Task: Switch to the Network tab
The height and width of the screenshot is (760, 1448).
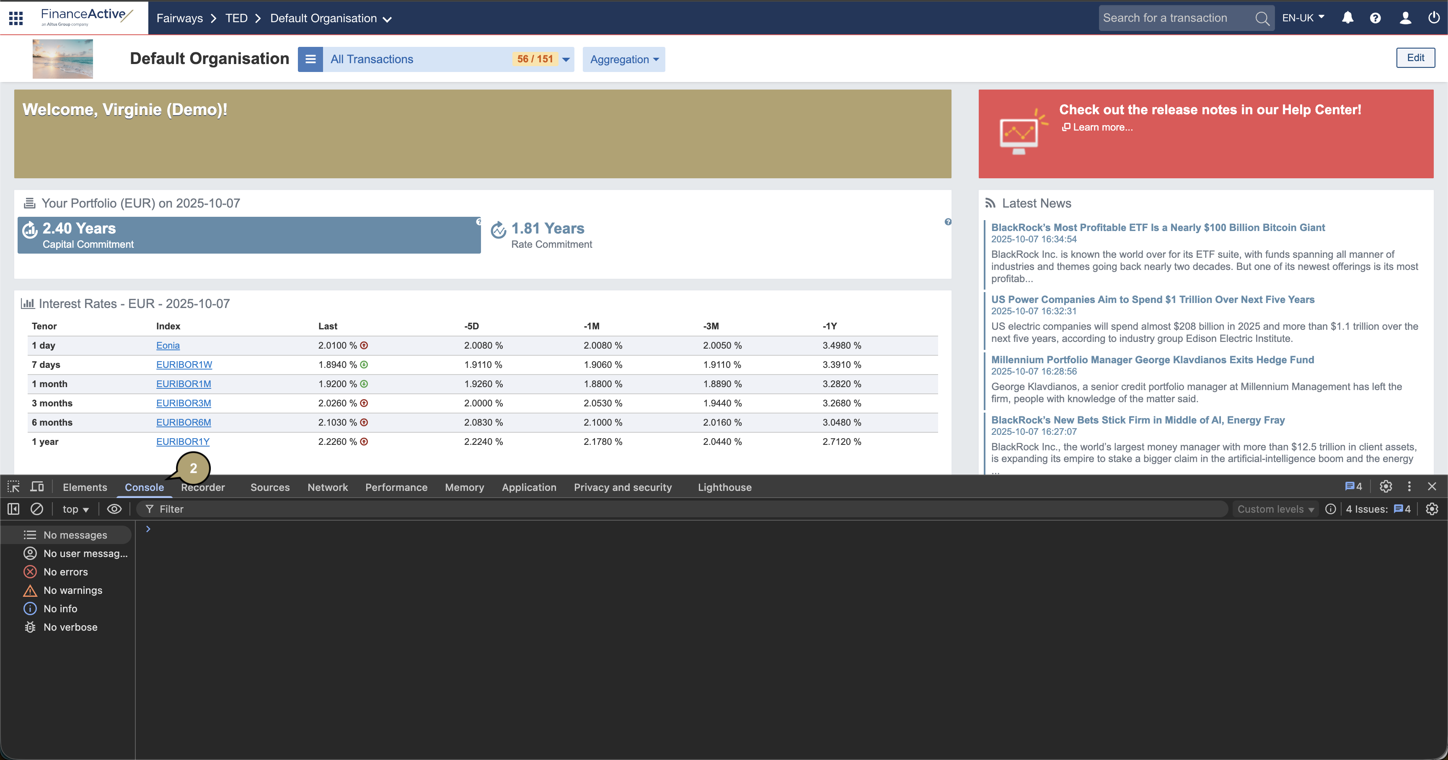Action: coord(327,487)
